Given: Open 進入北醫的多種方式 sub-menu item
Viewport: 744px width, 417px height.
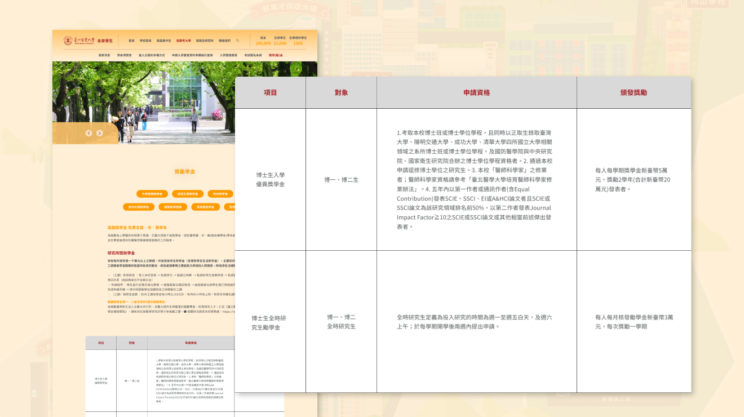Looking at the screenshot, I should 152,55.
